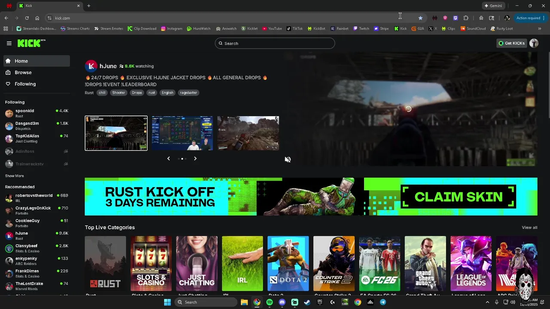Select the first featured stream thumbnail
Viewport: 550px width, 309px height.
click(x=116, y=133)
